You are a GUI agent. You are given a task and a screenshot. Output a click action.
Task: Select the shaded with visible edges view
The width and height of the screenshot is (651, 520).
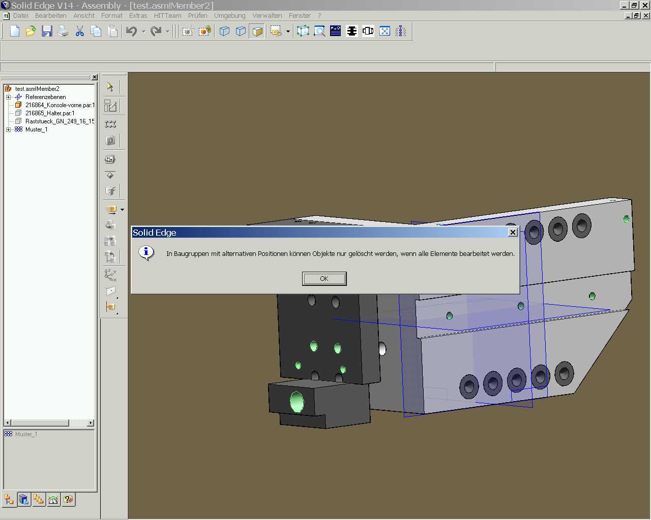258,31
